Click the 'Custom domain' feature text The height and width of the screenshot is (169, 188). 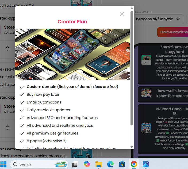72,87
